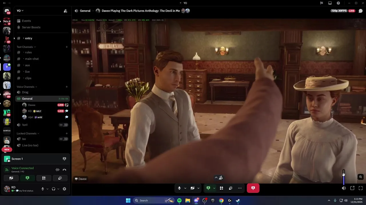Open Activities icon in the voice panel

(44, 178)
